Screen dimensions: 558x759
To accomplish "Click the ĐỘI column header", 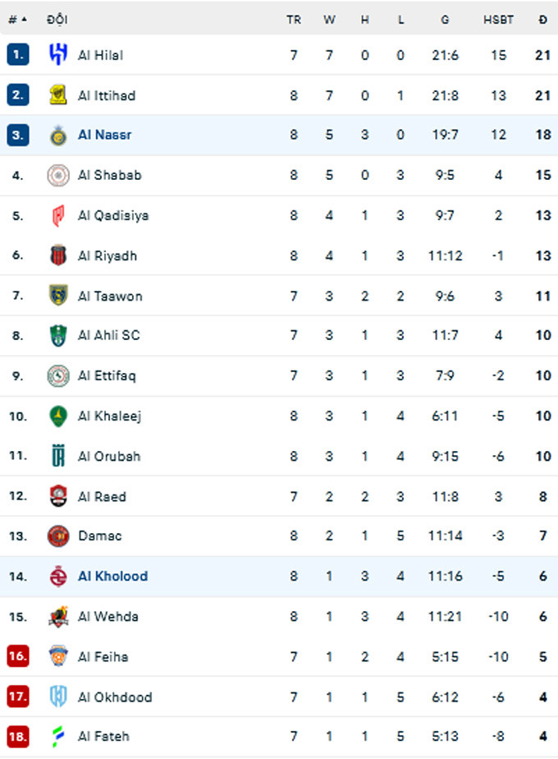I will pyautogui.click(x=57, y=19).
